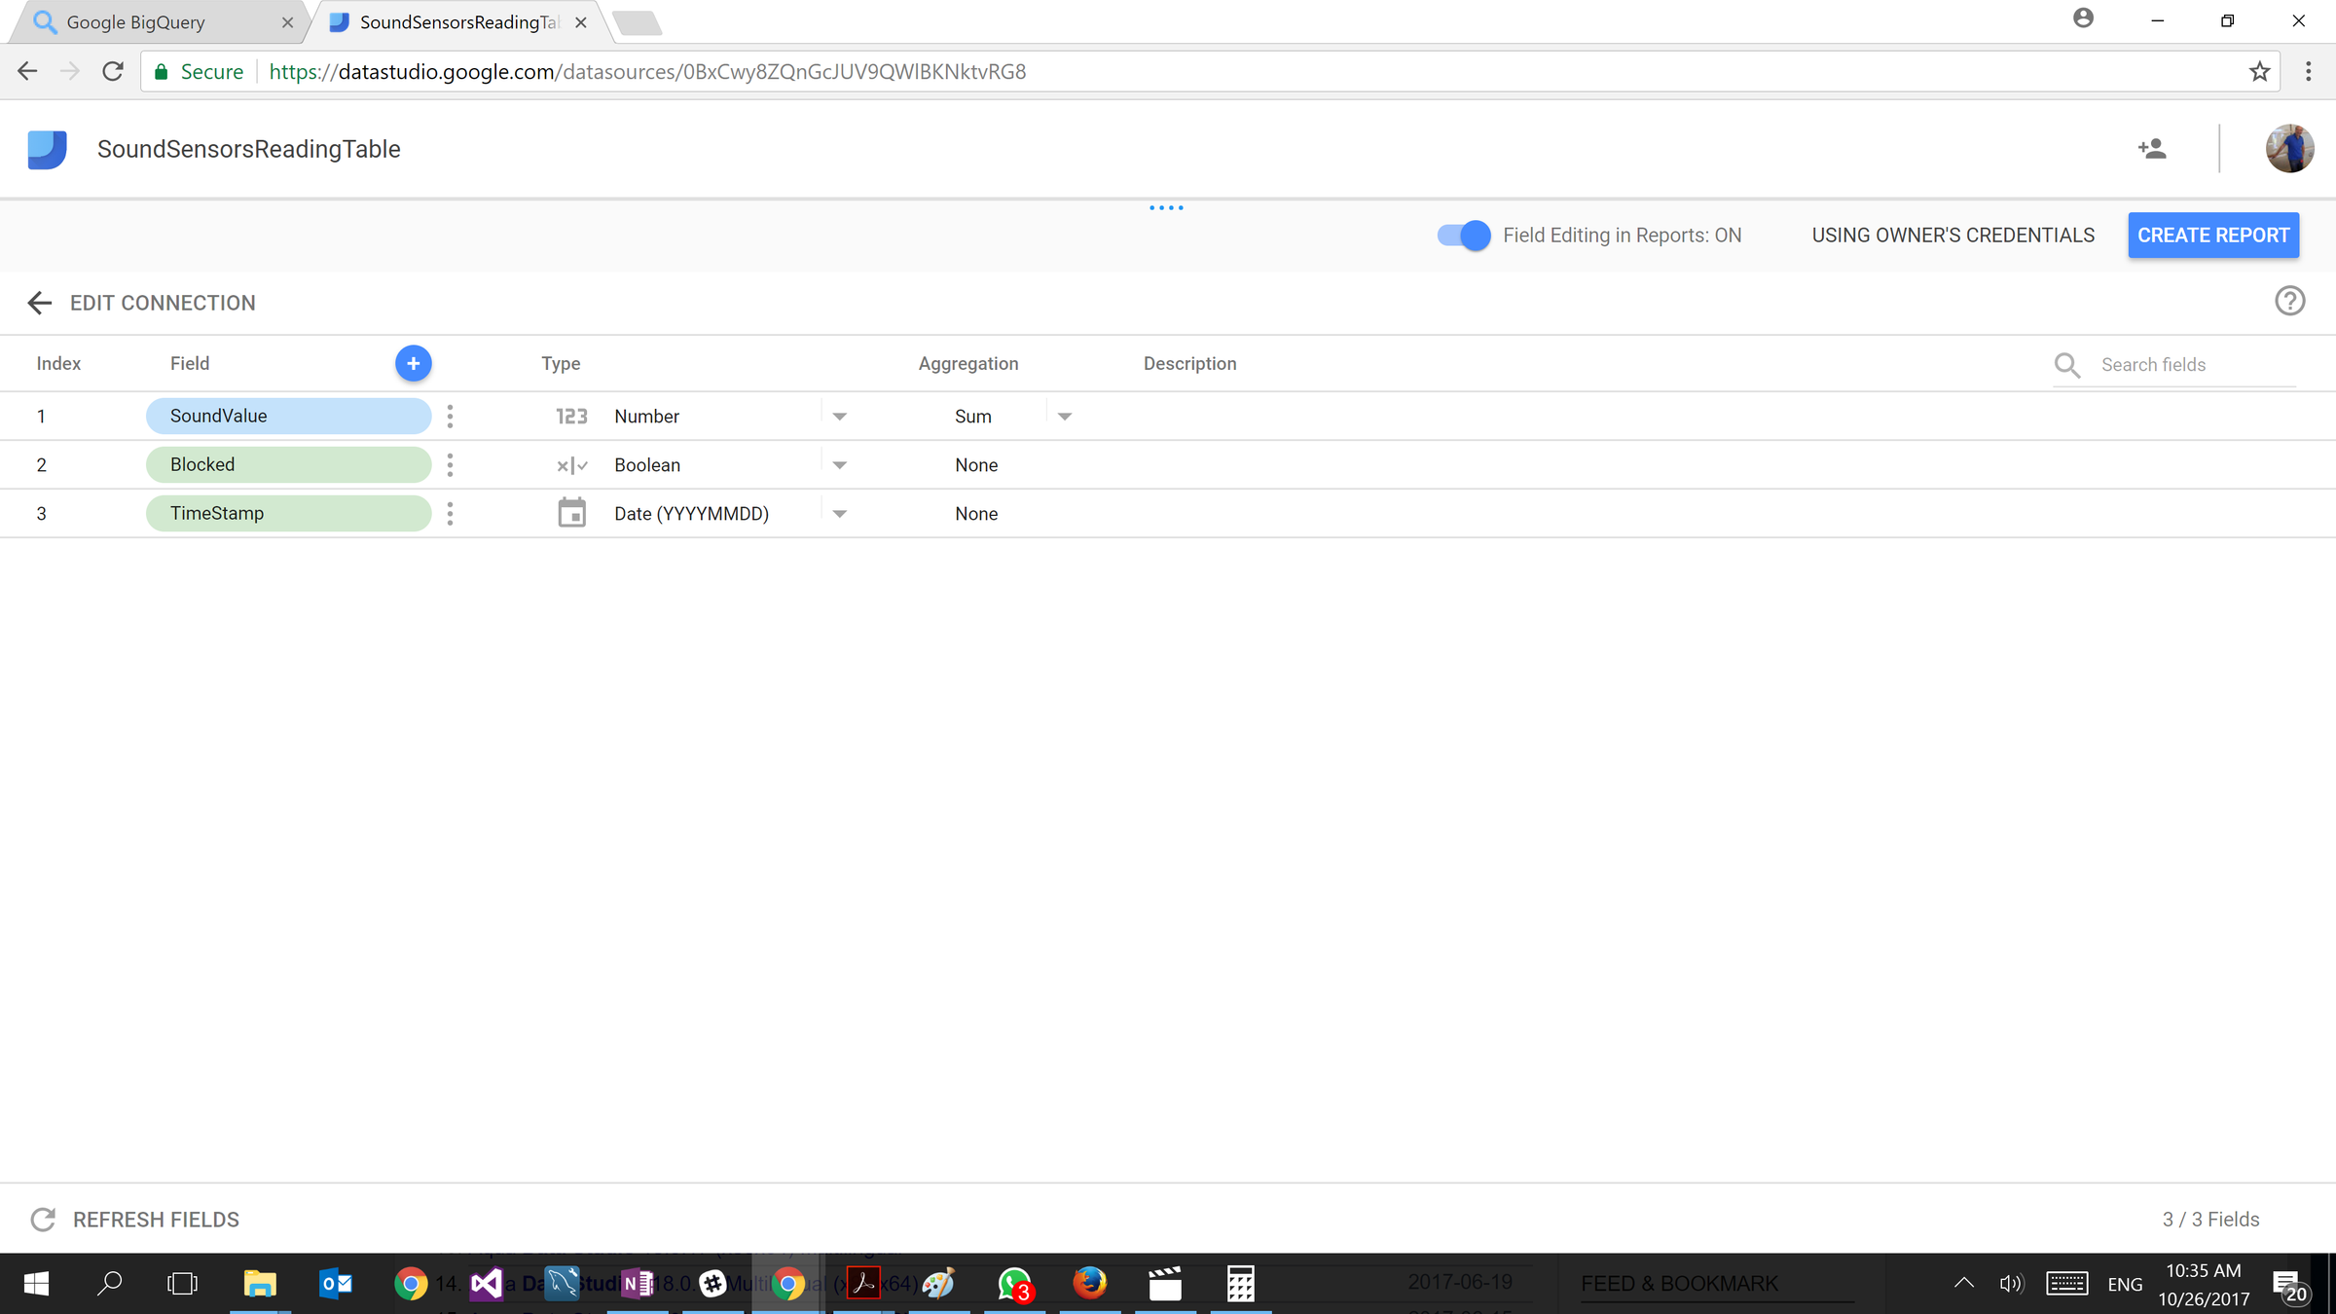This screenshot has width=2336, height=1314.
Task: Click the share add-person icon
Action: click(x=2152, y=149)
